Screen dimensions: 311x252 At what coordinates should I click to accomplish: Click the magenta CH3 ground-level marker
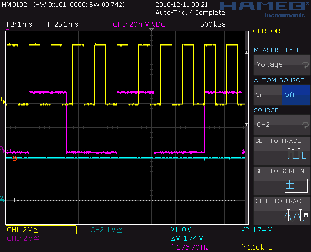[x=2, y=149]
